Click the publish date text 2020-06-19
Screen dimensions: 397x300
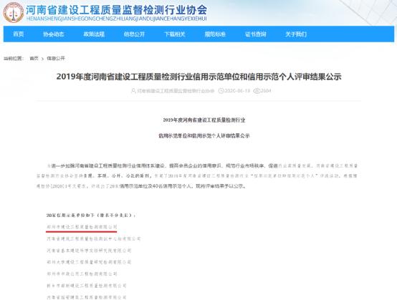pos(237,90)
